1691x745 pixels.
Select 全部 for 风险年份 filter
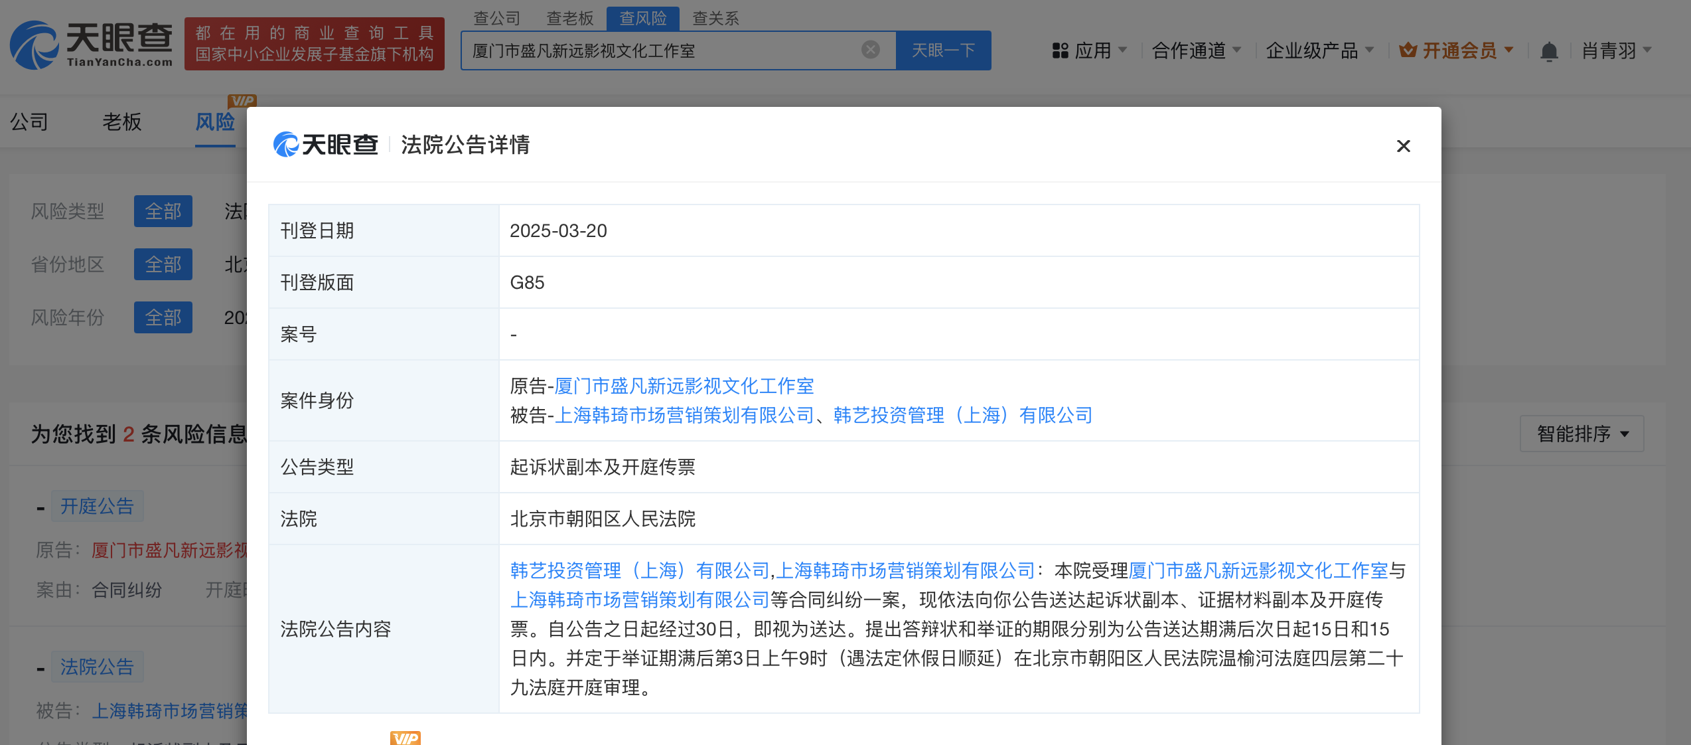pyautogui.click(x=163, y=317)
